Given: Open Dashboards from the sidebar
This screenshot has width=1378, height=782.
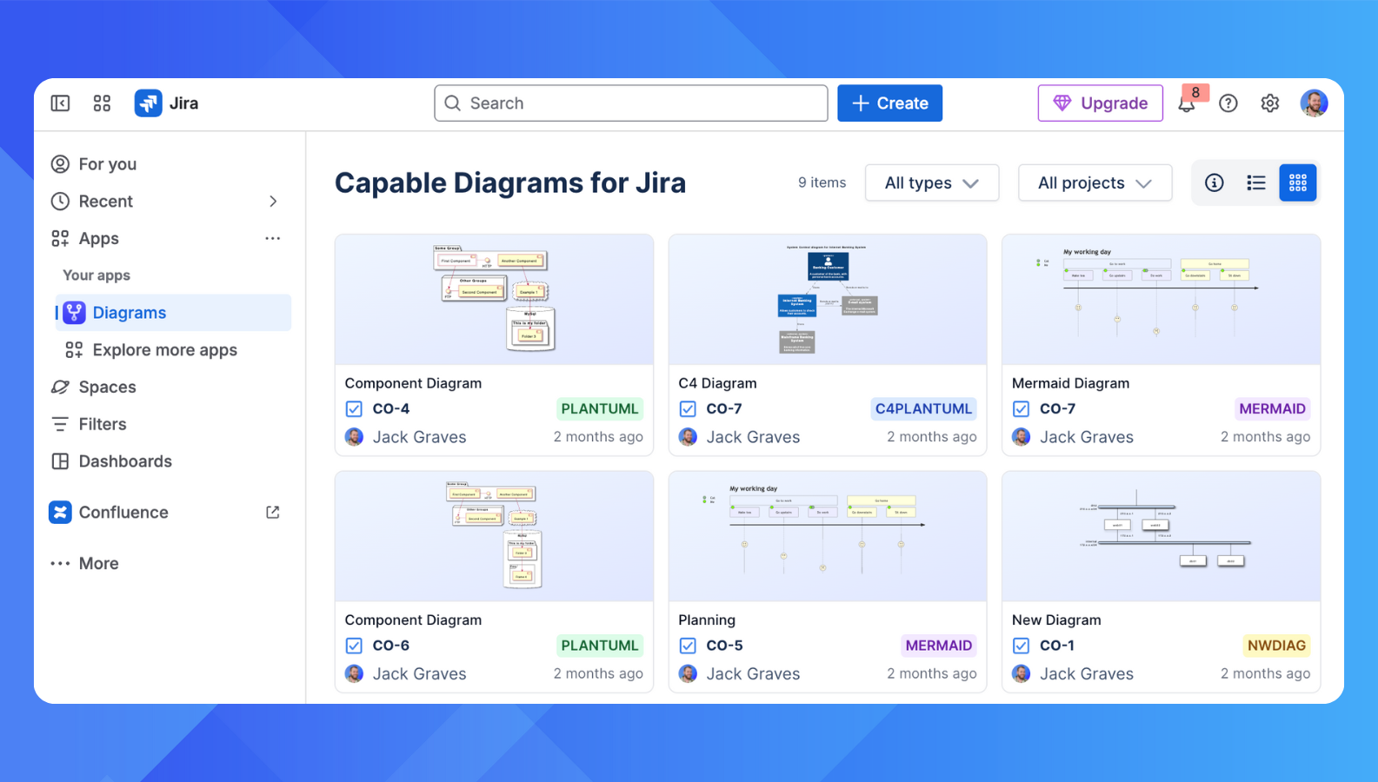Looking at the screenshot, I should coord(125,461).
